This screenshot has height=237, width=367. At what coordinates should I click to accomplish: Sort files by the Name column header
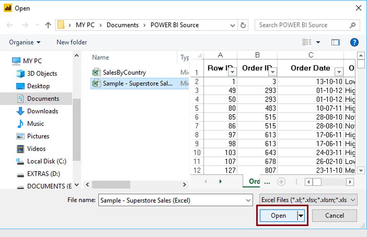100,57
